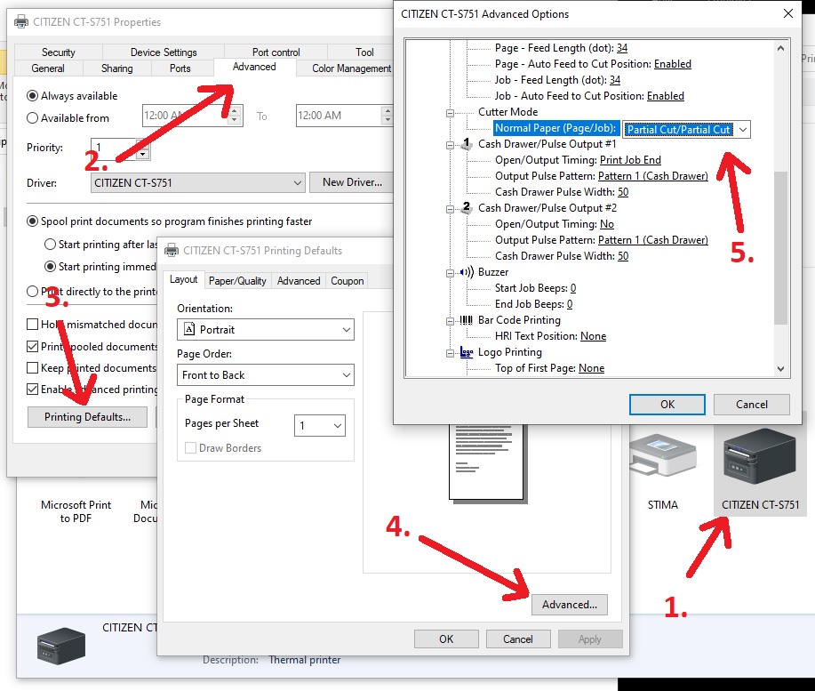This screenshot has height=691, width=815.
Task: Toggle Print spooled documents first checkbox
Action: point(32,346)
